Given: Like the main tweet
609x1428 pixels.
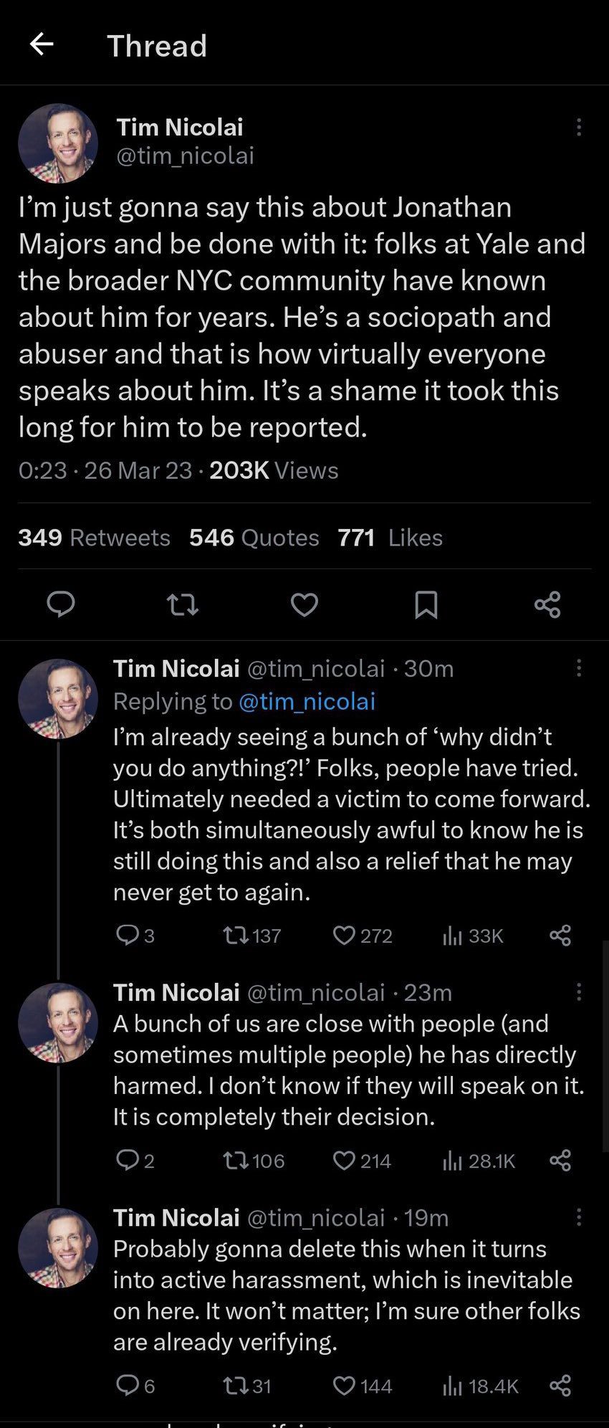Looking at the screenshot, I should [x=304, y=606].
